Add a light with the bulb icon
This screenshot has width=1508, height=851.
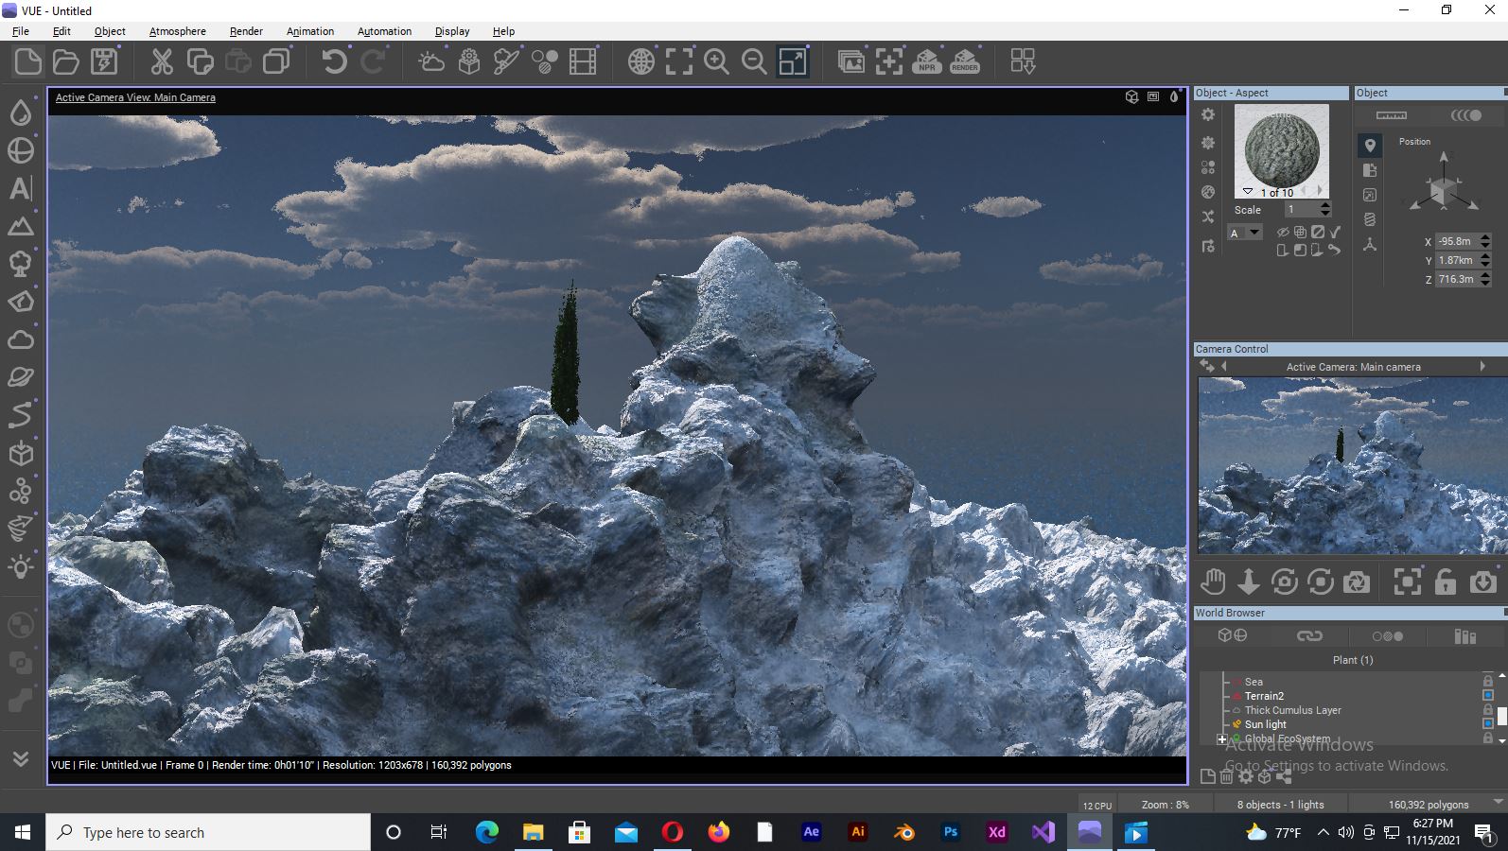[x=21, y=566]
